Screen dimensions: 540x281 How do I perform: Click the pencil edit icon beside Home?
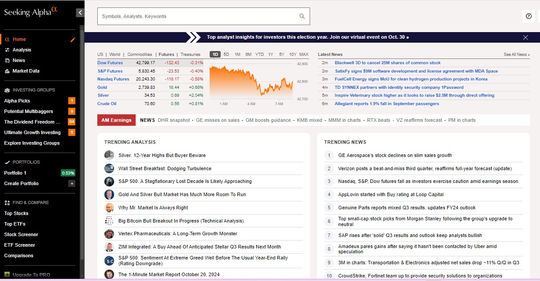pyautogui.click(x=73, y=40)
